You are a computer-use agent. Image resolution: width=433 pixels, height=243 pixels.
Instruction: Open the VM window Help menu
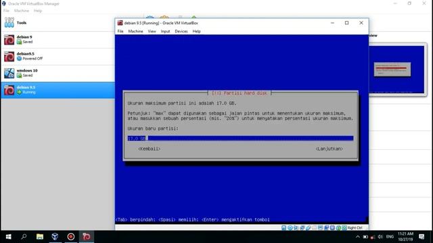point(197,32)
